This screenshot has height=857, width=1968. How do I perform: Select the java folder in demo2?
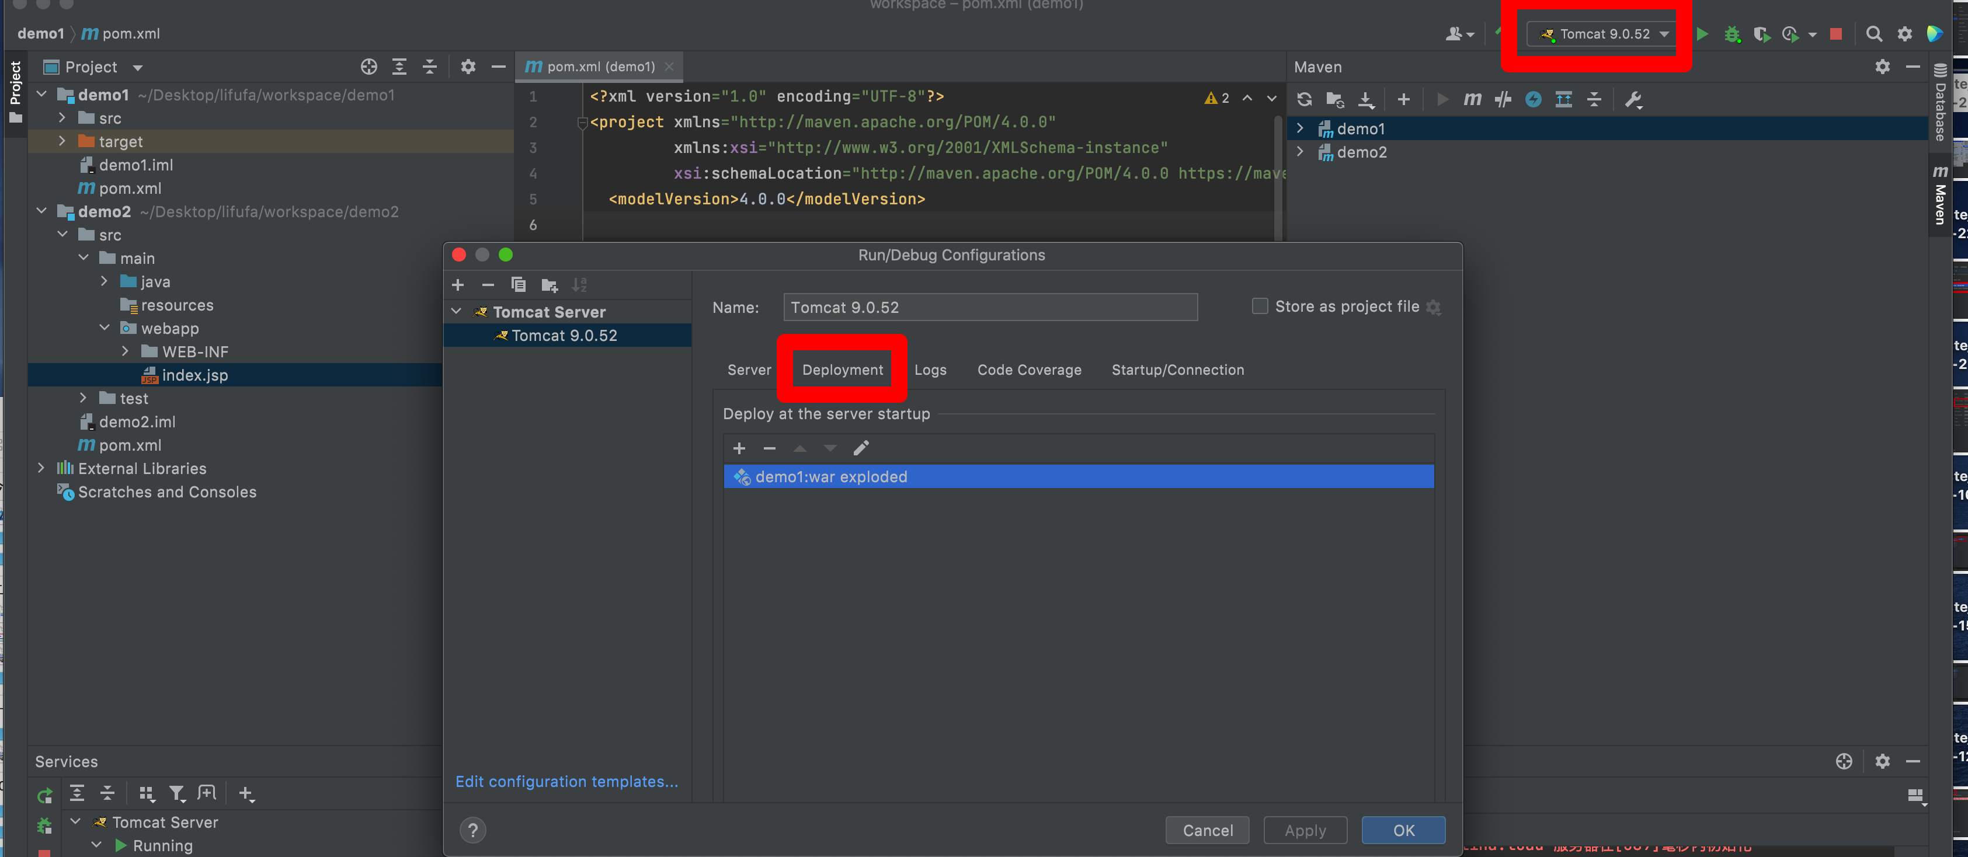(145, 282)
